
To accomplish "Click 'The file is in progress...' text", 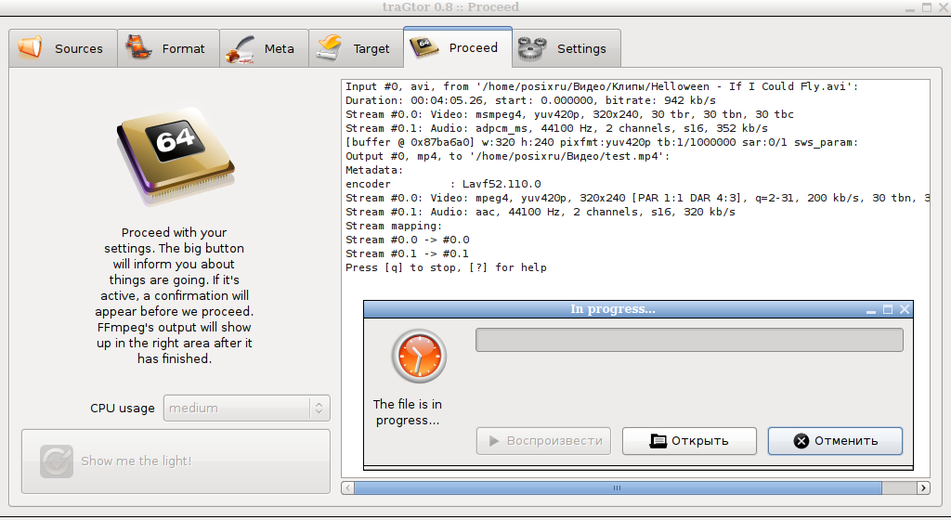I will click(x=408, y=412).
